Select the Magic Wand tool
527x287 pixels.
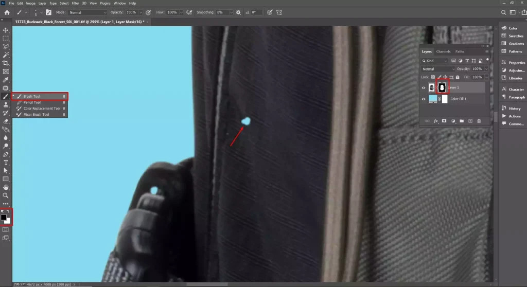[x=6, y=55]
